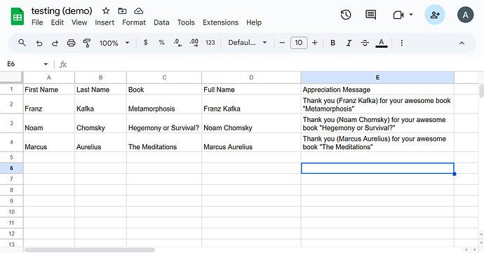This screenshot has height=253, width=484.
Task: Select row 6 header
Action: pyautogui.click(x=11, y=168)
